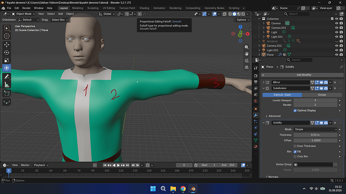Open the Render menu
Screen dimensions: 346x194
point(27,8)
